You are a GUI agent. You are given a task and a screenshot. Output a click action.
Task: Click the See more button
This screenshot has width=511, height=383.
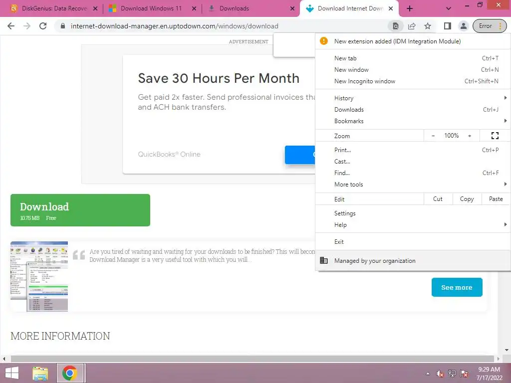[457, 287]
